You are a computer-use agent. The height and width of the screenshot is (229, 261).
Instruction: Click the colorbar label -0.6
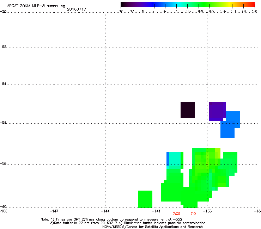(199, 11)
